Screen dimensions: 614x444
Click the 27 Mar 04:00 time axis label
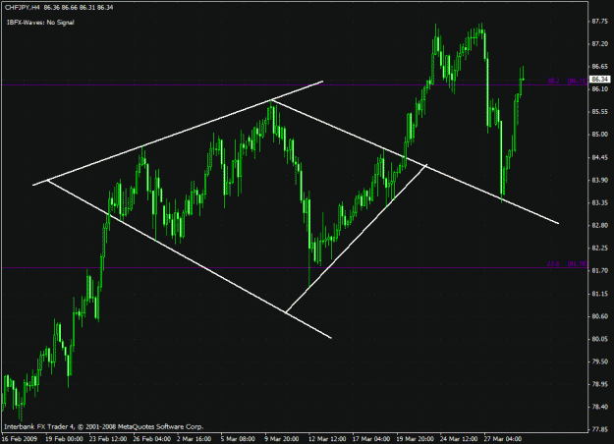tap(503, 438)
